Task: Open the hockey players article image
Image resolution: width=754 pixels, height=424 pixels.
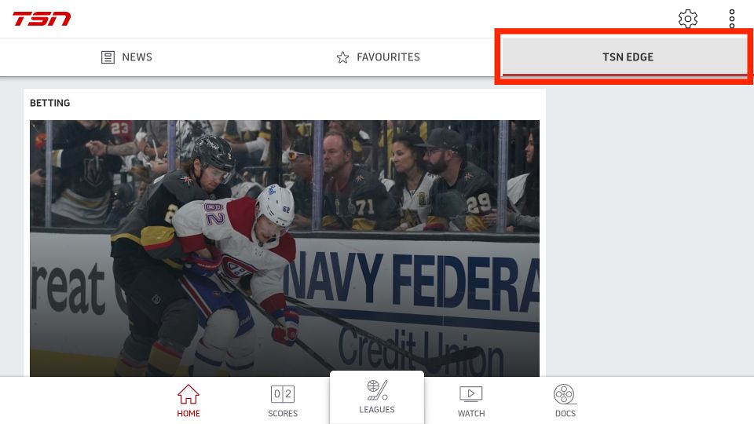Action: [284, 247]
